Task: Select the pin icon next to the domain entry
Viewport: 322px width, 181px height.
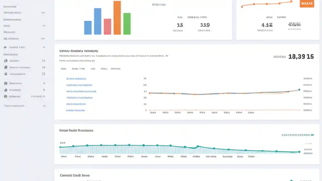Action: coord(5,47)
